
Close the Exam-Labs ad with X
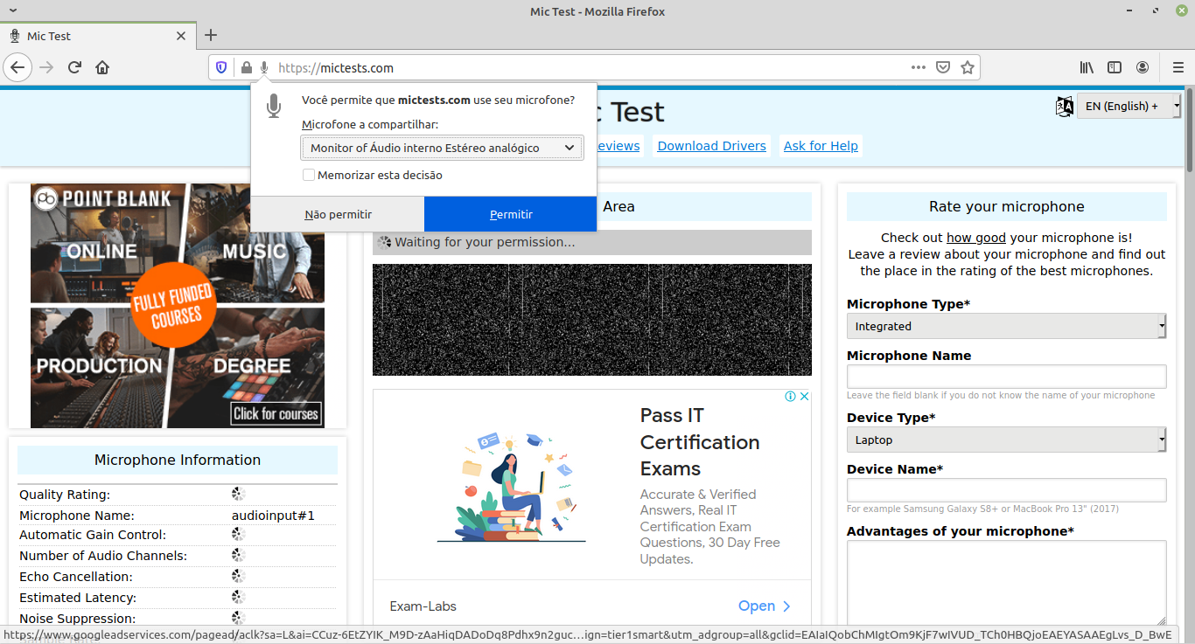(x=804, y=396)
